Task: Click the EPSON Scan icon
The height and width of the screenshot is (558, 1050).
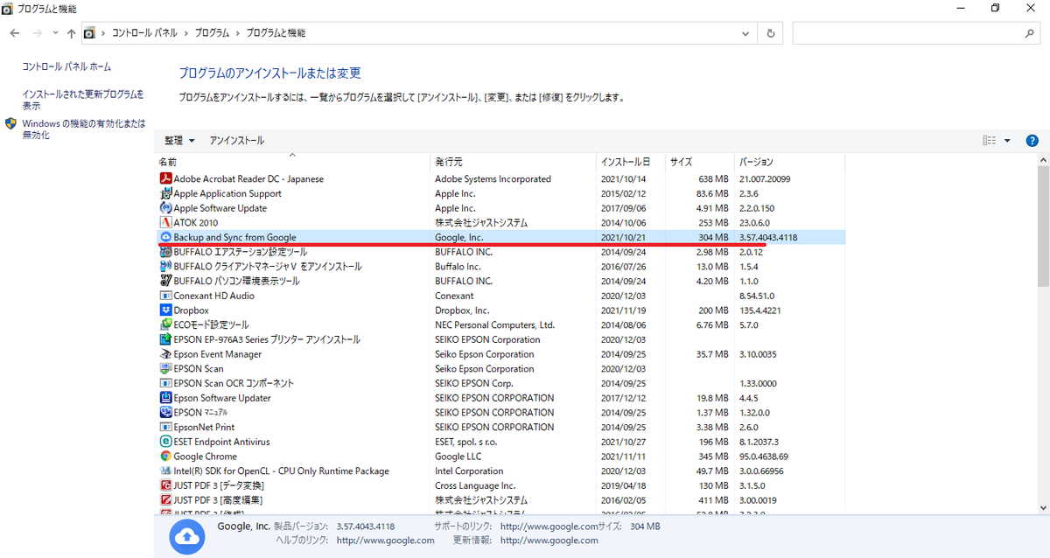Action: 166,368
